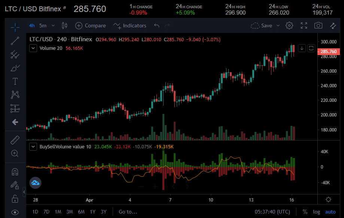Toggle stay in drawing mode

15,185
